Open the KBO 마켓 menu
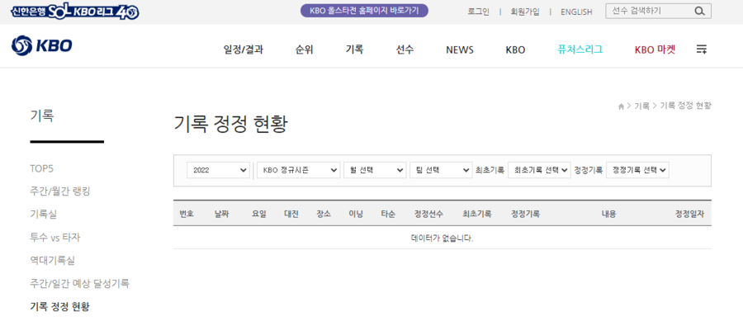 (x=655, y=50)
